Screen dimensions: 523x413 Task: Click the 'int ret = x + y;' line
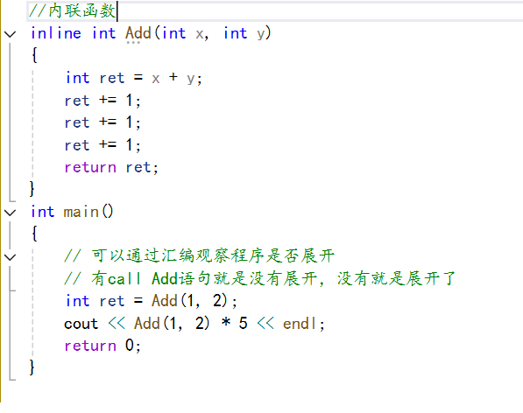pyautogui.click(x=134, y=78)
